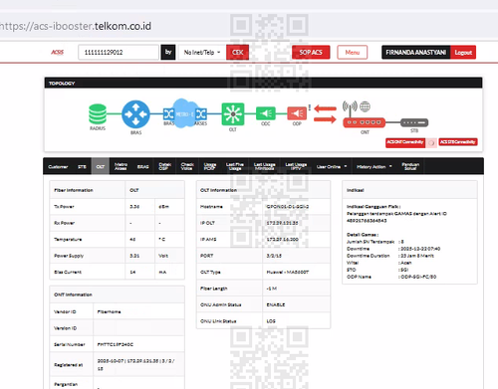Click the red ODP icon

pyautogui.click(x=297, y=113)
